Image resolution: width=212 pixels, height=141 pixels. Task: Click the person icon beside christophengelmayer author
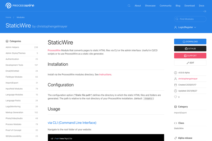pos(175,79)
